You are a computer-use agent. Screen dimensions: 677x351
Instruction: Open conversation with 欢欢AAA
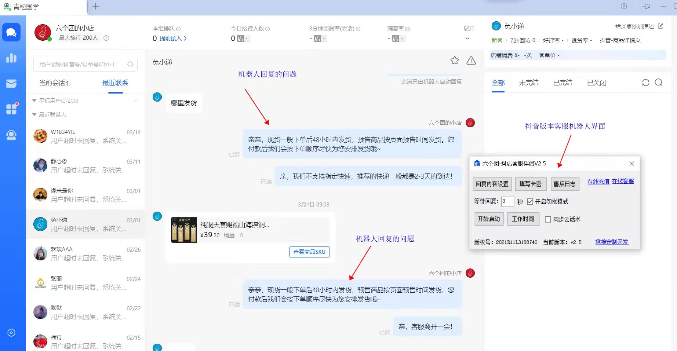(85, 254)
